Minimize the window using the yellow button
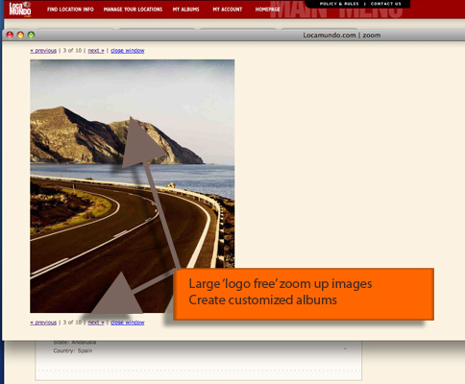The image size is (465, 384). click(20, 35)
